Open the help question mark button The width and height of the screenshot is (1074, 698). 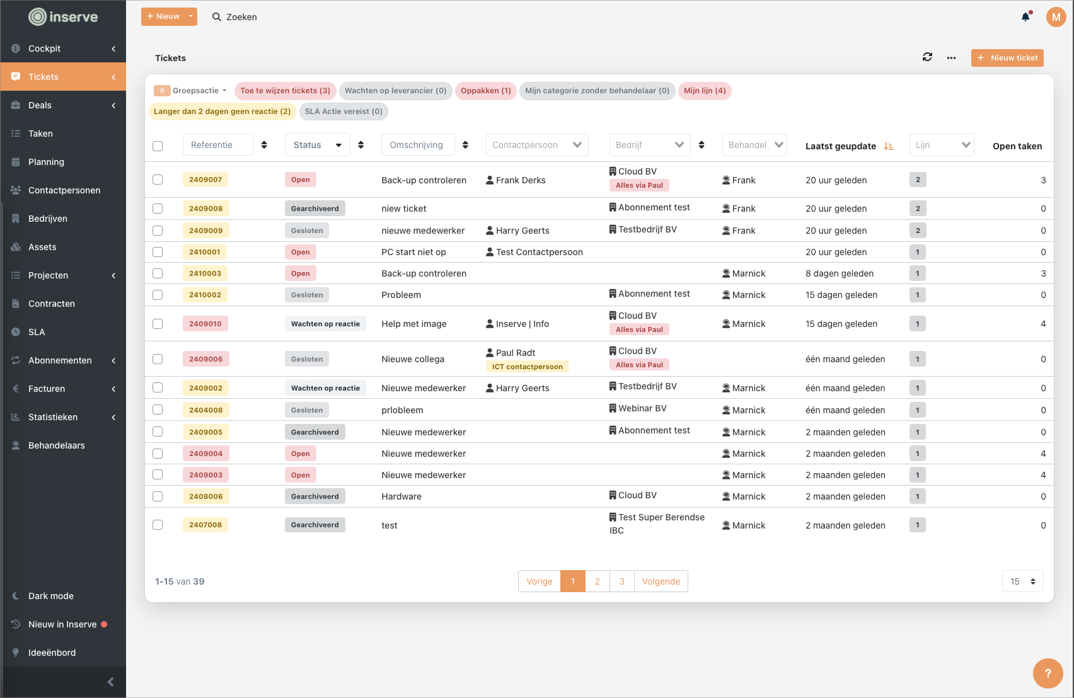pyautogui.click(x=1048, y=673)
